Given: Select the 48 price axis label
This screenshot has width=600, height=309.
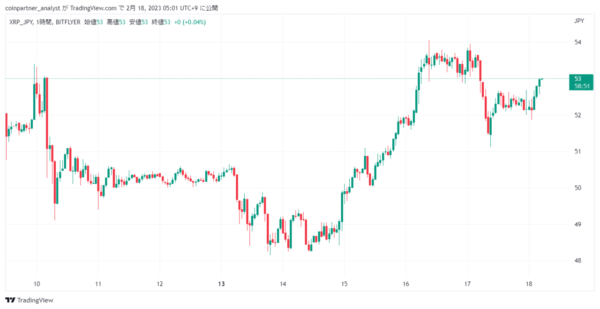Looking at the screenshot, I should [x=577, y=261].
